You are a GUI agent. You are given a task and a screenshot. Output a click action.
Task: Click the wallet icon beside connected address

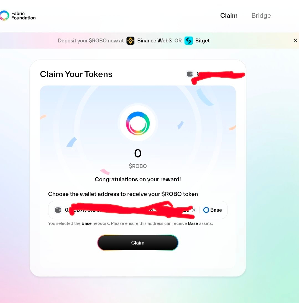coord(190,74)
